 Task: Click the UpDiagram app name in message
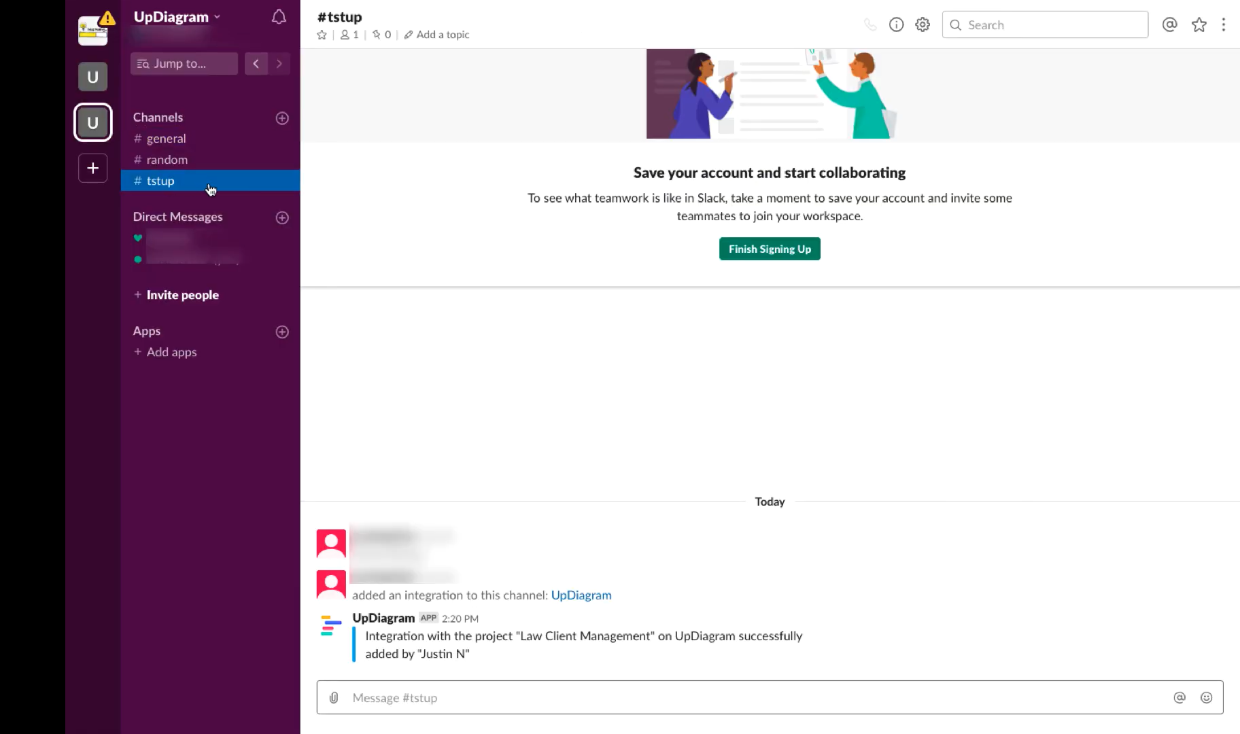[x=383, y=618]
